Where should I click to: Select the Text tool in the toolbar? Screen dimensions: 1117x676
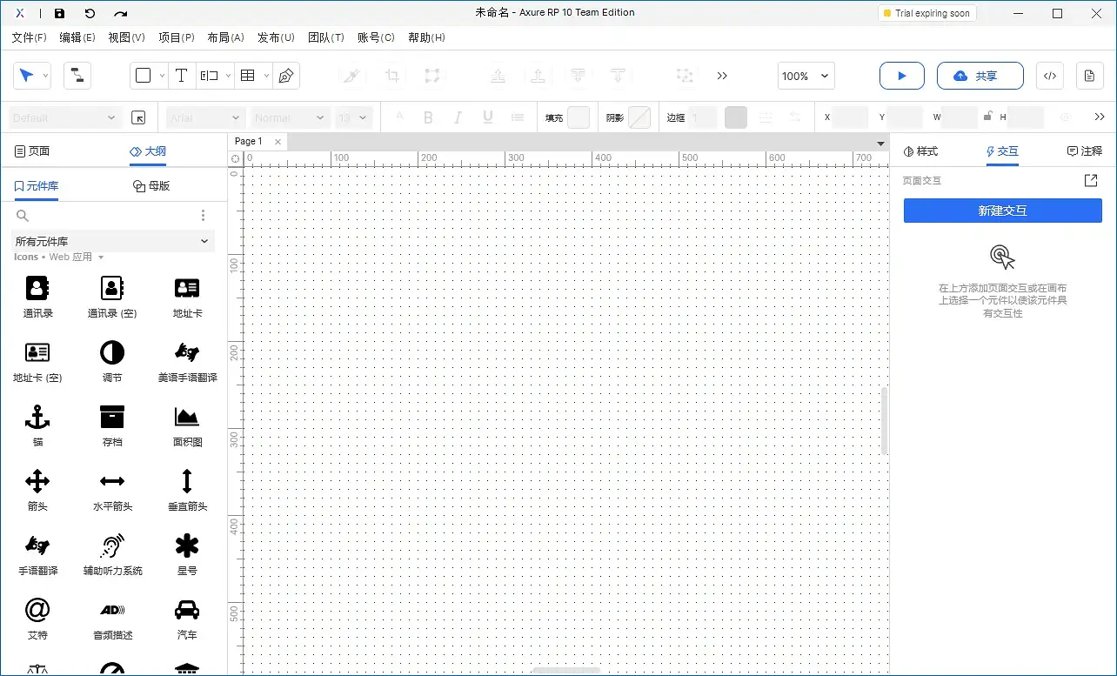pos(182,76)
